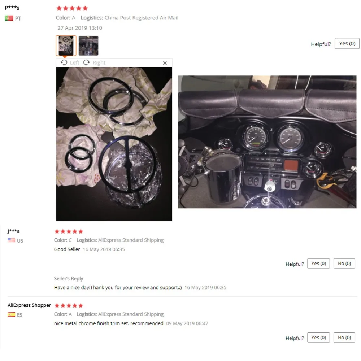
Task: Rotate the photo right with the clockwise arrow
Action: pos(86,62)
